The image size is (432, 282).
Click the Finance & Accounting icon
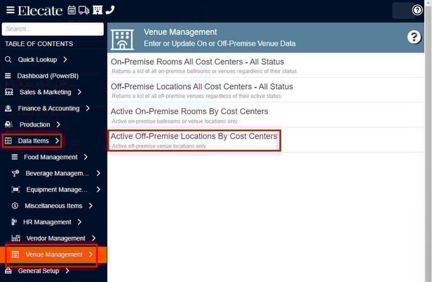pos(8,108)
